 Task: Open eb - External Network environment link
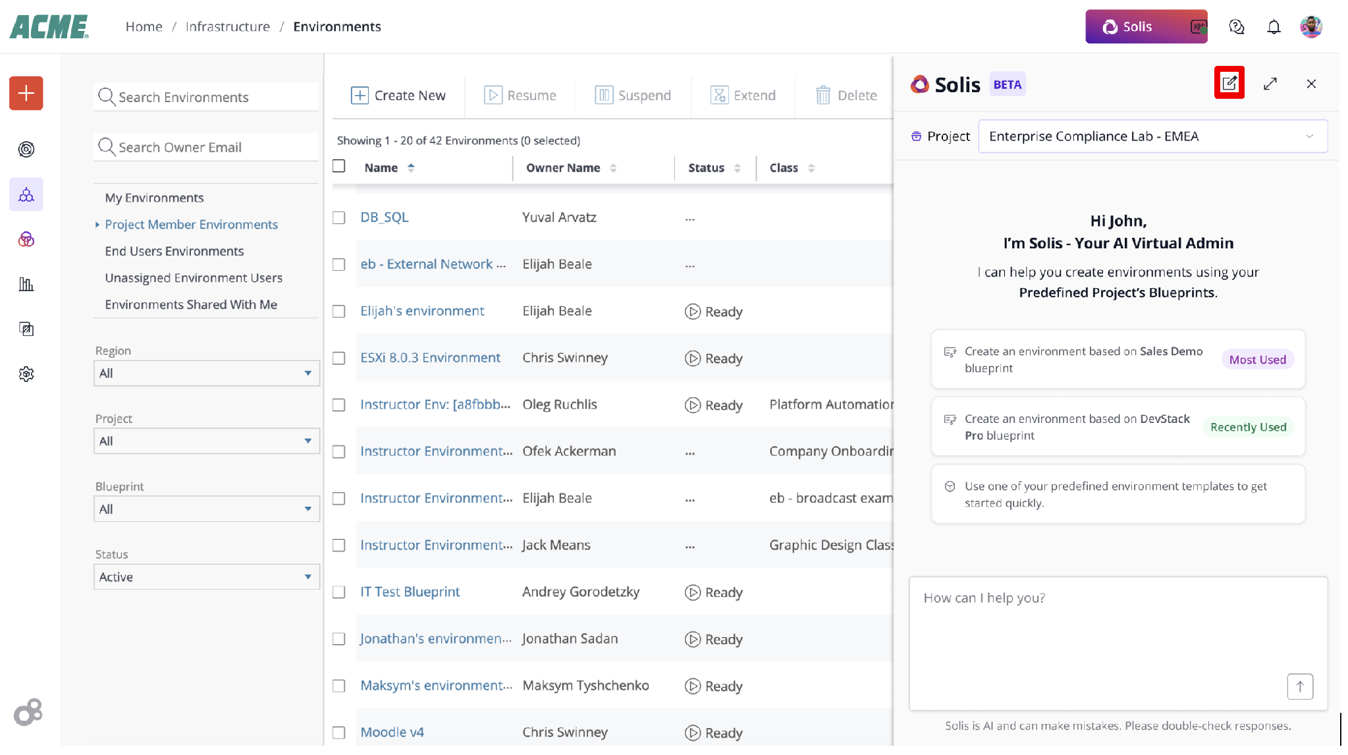433,264
